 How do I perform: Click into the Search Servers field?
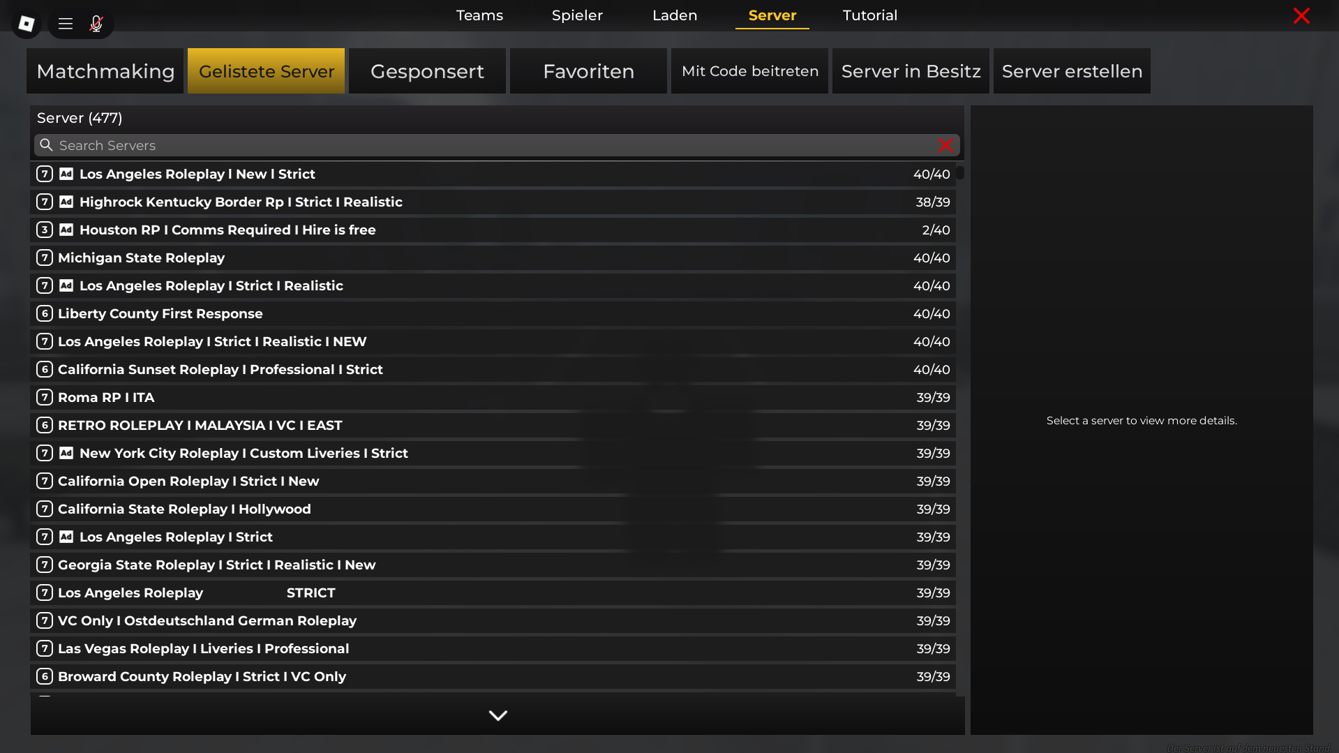tap(488, 145)
